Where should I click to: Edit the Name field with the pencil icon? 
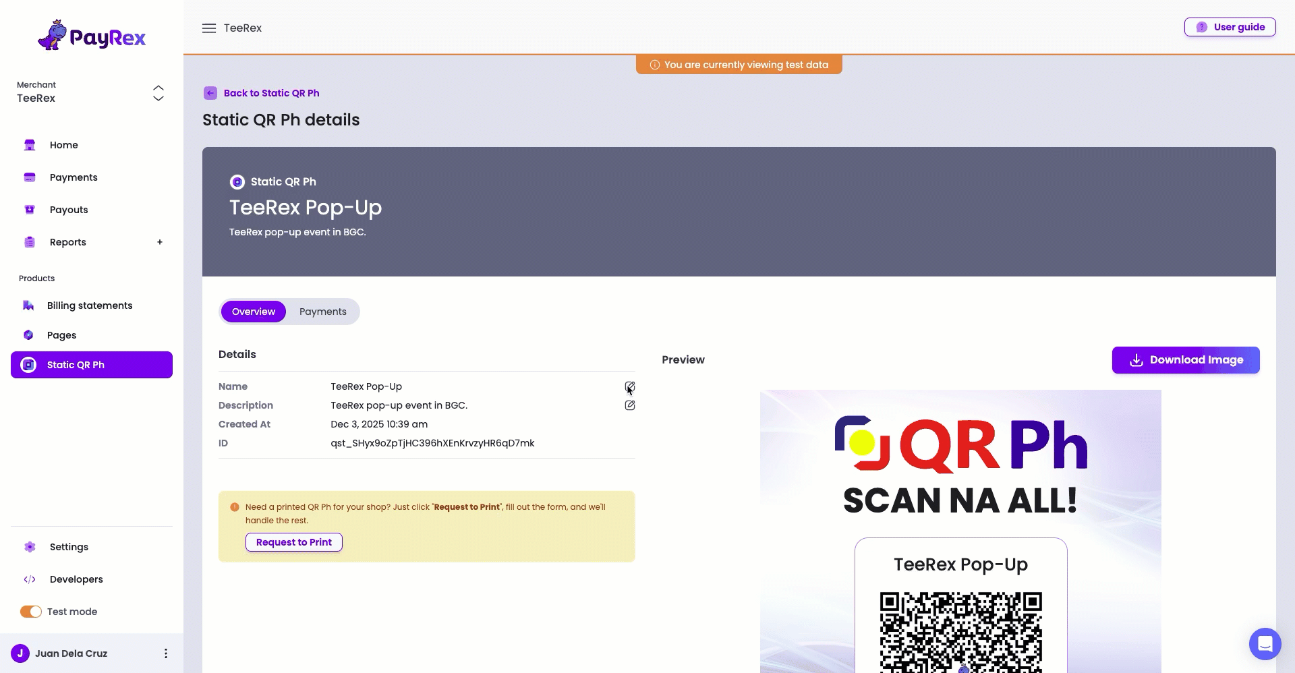(629, 386)
